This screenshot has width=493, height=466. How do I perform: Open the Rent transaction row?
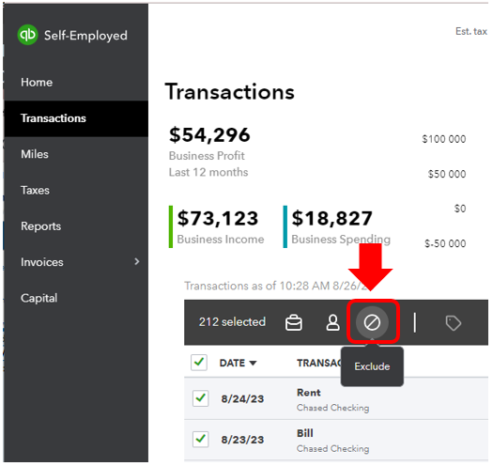(336, 398)
